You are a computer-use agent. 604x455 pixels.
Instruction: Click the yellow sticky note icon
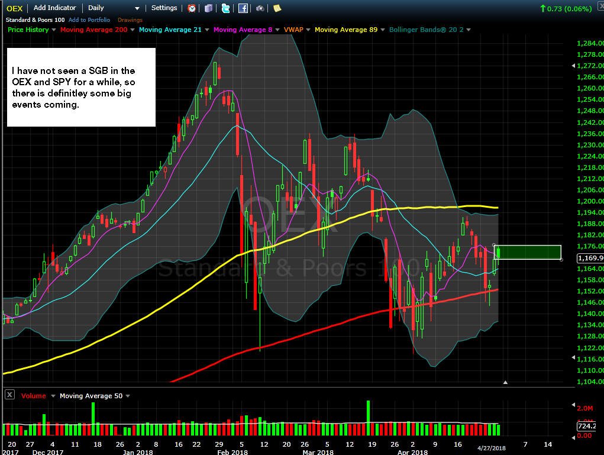(x=277, y=8)
